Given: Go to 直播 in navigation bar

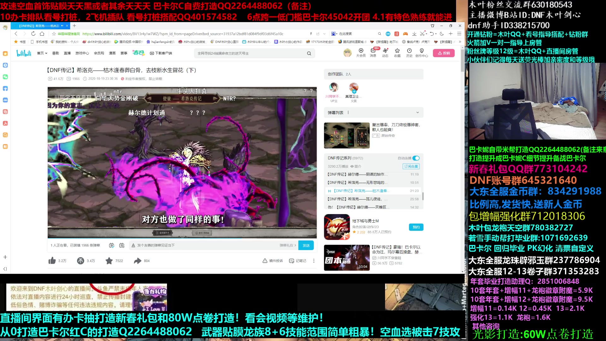Looking at the screenshot, I should [x=67, y=53].
